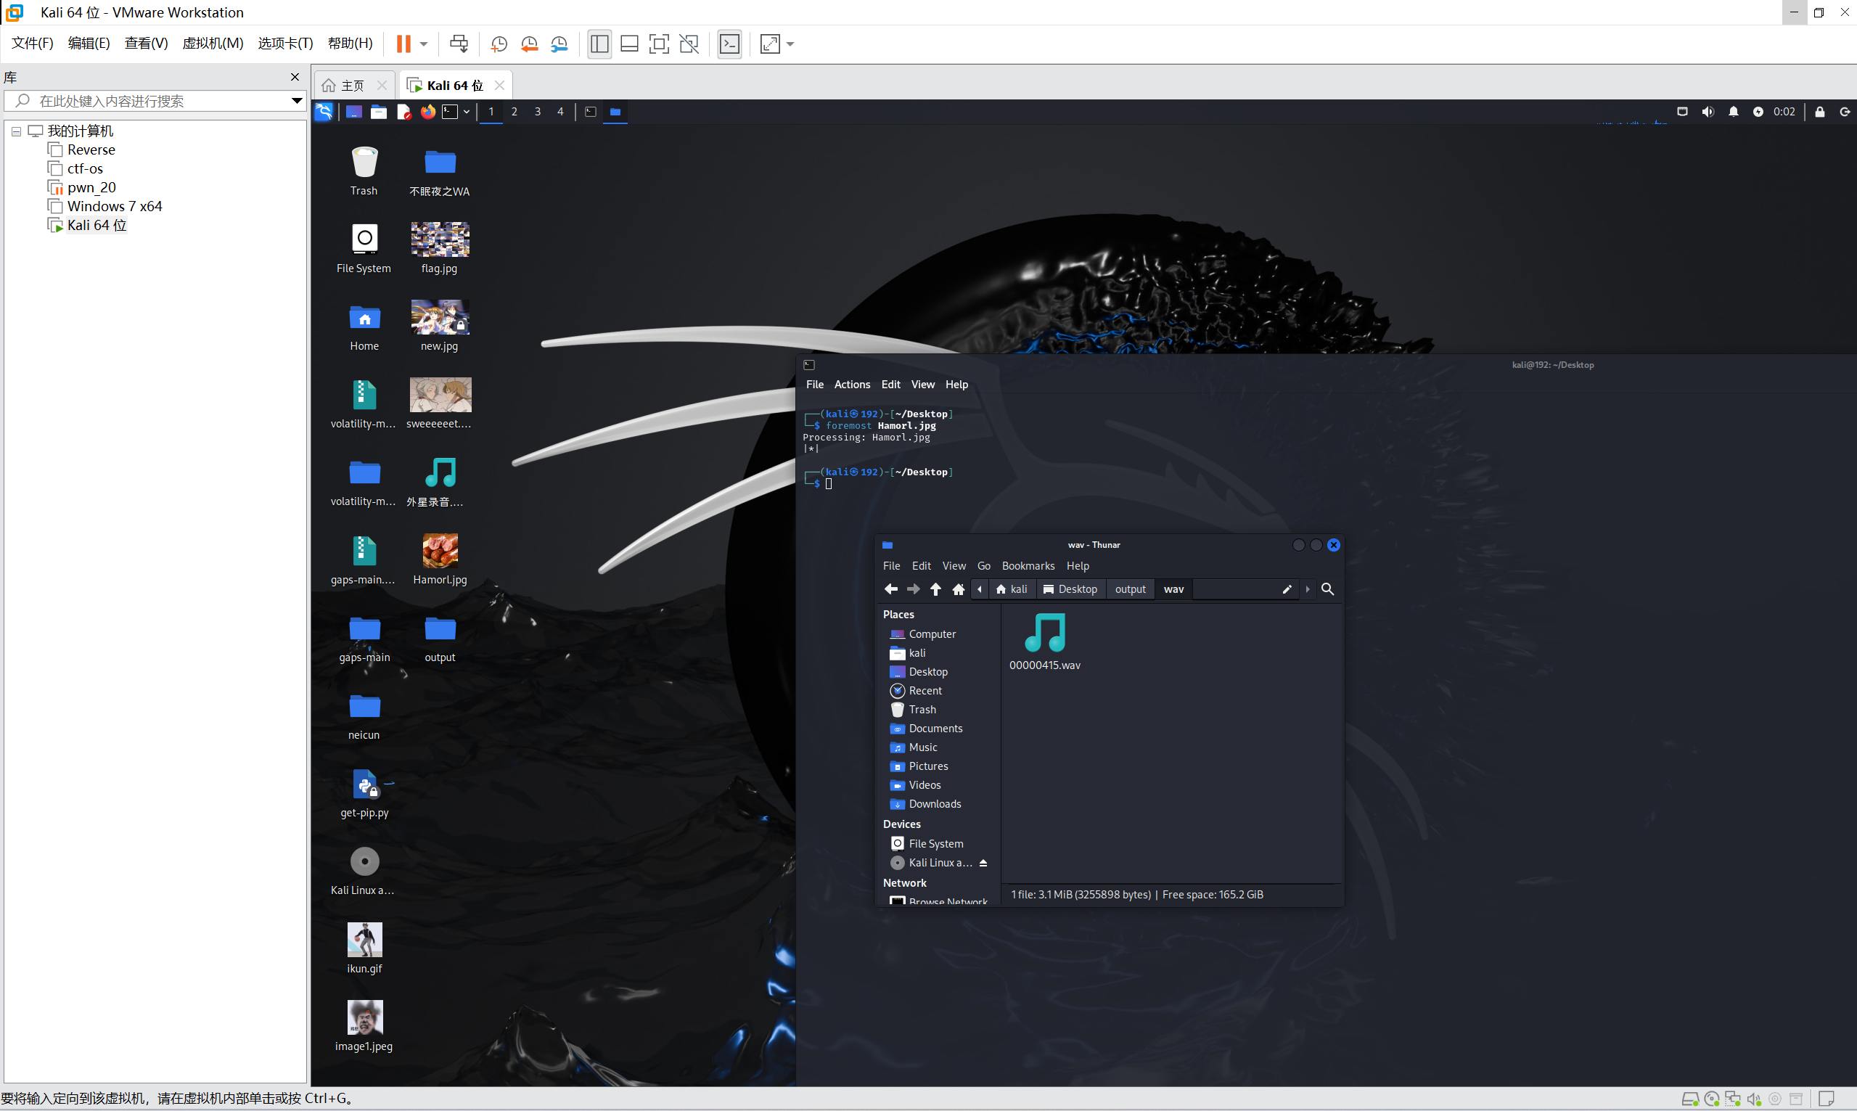Select the Hamorl.jpg desktop thumbnail
Viewport: 1857px width, 1111px height.
coord(440,559)
